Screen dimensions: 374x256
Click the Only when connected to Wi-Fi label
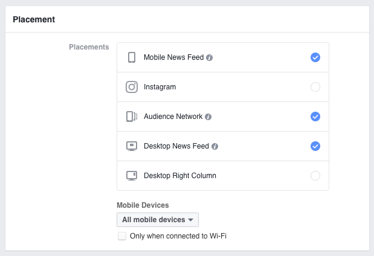178,236
